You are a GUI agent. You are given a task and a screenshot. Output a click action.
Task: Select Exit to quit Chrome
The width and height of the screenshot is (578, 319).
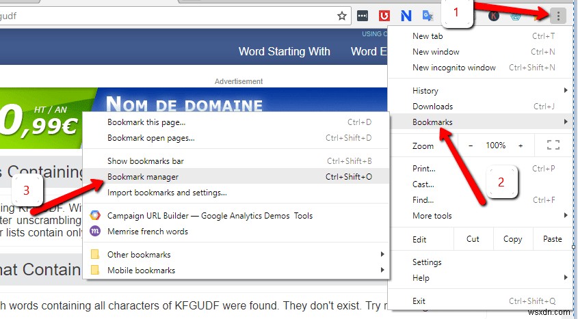coord(480,301)
